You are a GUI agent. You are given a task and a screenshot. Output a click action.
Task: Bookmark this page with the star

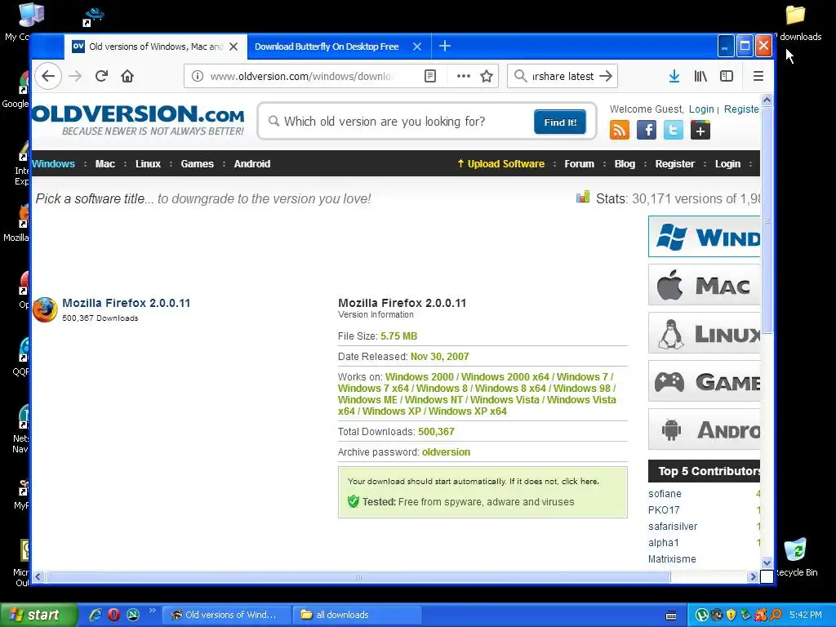pos(487,76)
